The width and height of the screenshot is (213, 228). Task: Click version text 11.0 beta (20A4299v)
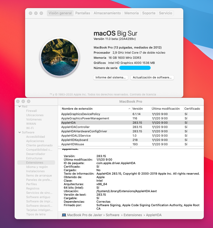[x=120, y=39]
